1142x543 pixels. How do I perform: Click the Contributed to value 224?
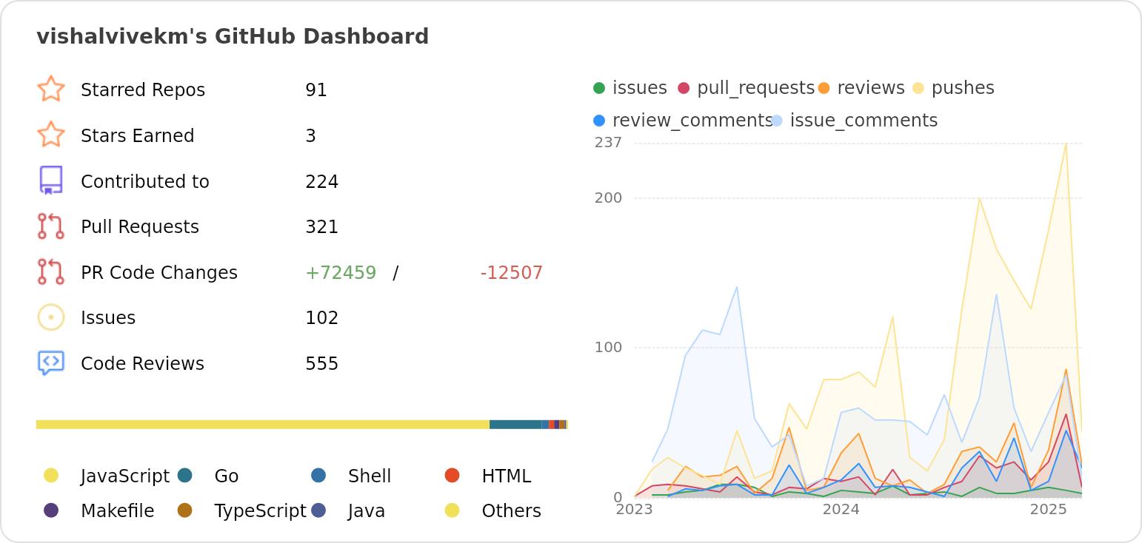click(x=322, y=182)
